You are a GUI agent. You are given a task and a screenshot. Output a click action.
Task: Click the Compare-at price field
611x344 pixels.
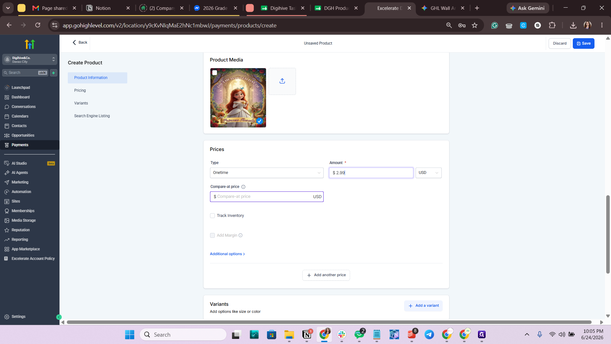click(267, 197)
